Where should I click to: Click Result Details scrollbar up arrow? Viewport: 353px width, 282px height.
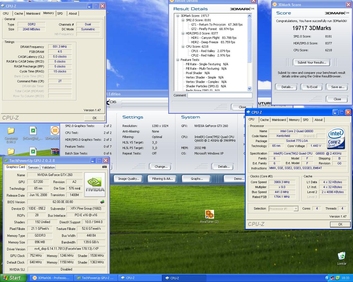pyautogui.click(x=249, y=16)
